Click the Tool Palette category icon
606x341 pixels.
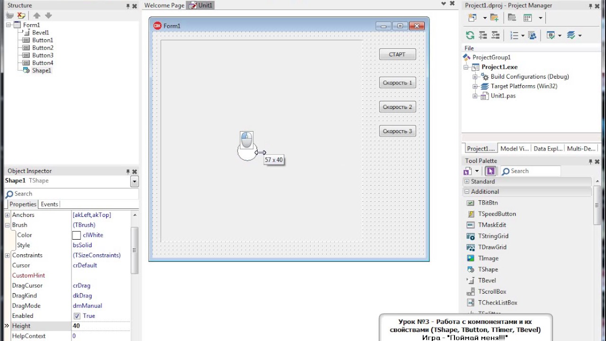coord(468,171)
